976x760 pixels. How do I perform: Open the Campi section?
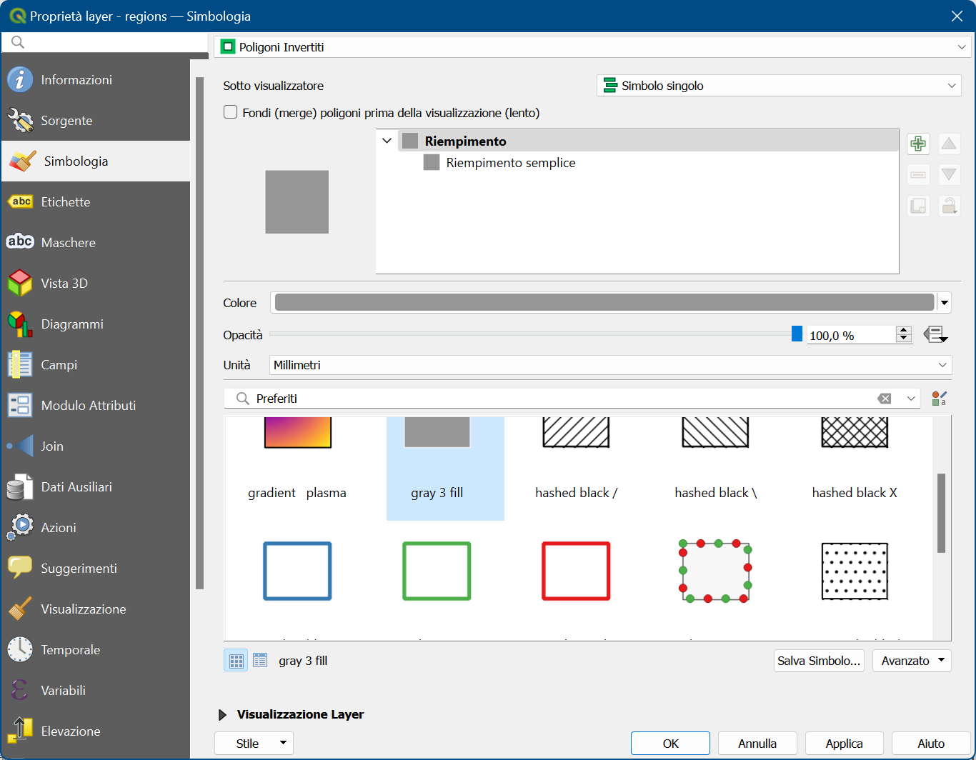95,365
